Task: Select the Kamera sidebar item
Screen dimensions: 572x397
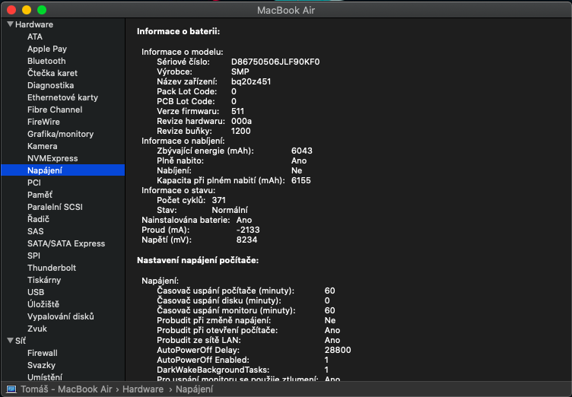Action: pyautogui.click(x=42, y=146)
